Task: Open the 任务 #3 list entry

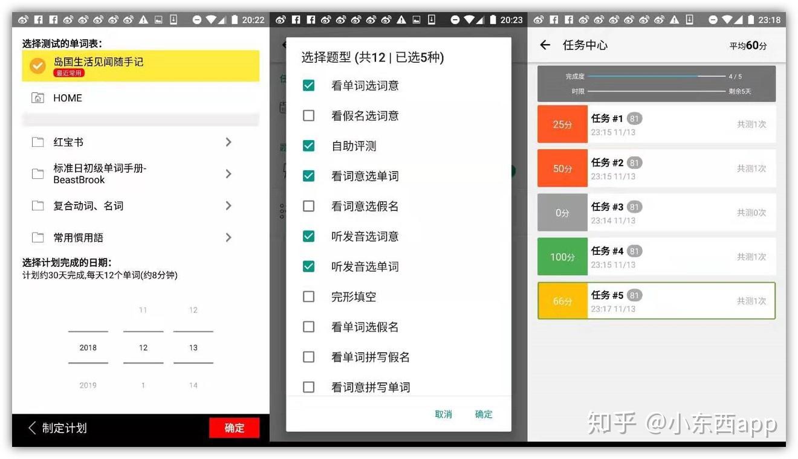Action: coord(657,213)
